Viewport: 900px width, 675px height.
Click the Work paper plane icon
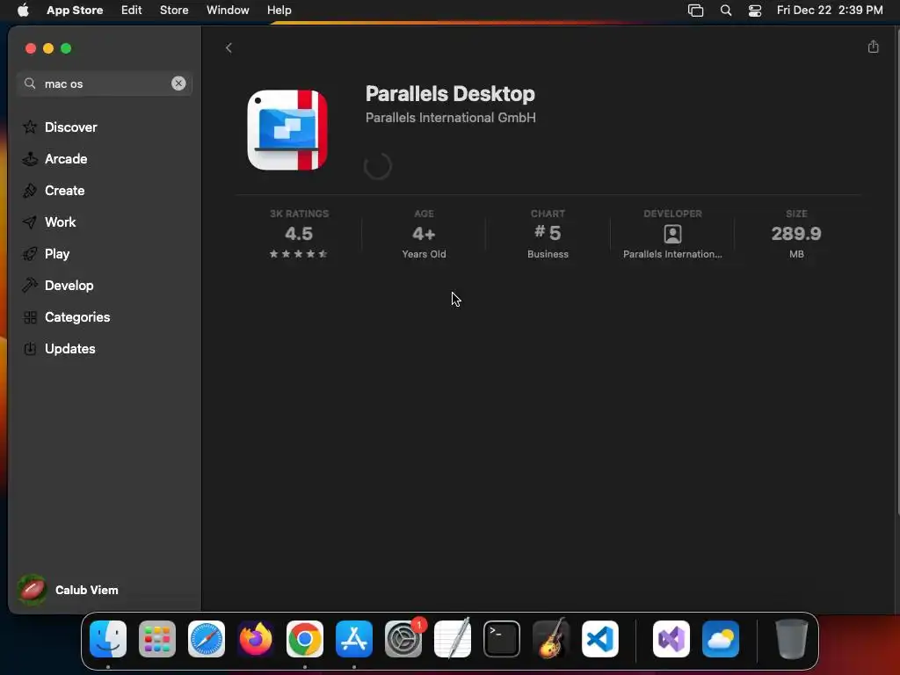[30, 222]
